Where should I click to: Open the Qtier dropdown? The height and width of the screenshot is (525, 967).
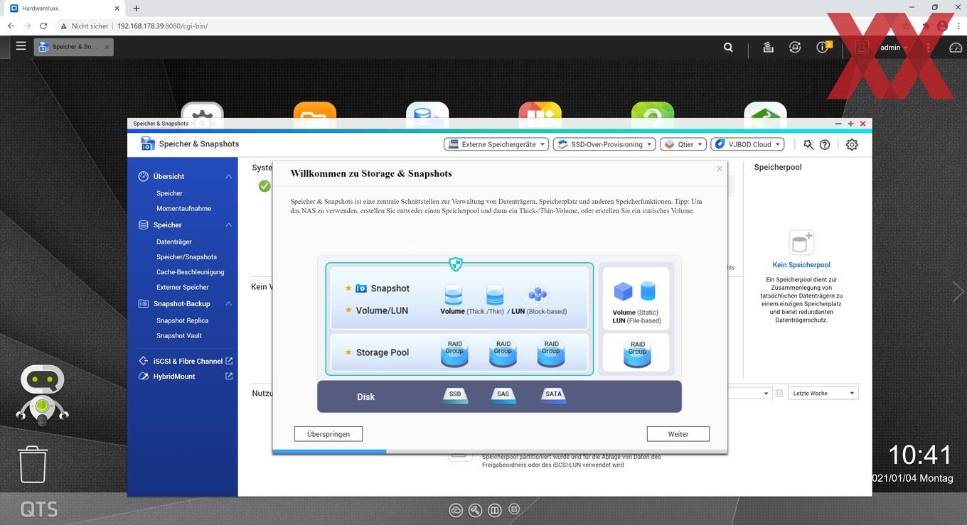(683, 144)
